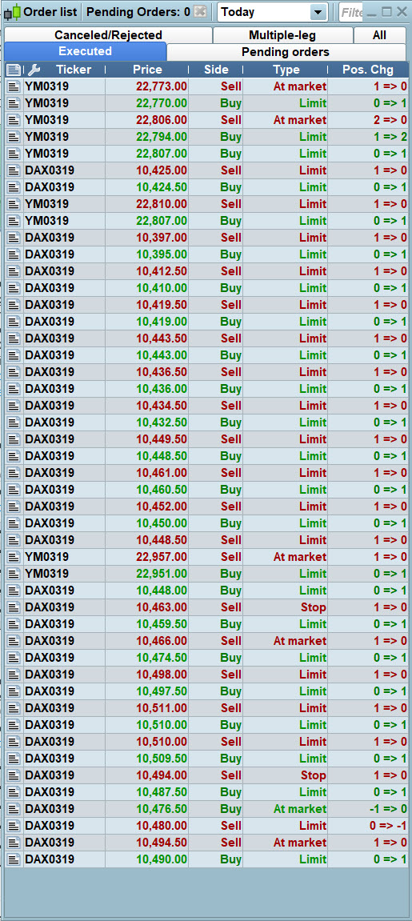
Task: Open details icon for 10,463.00 stop order
Action: click(14, 607)
